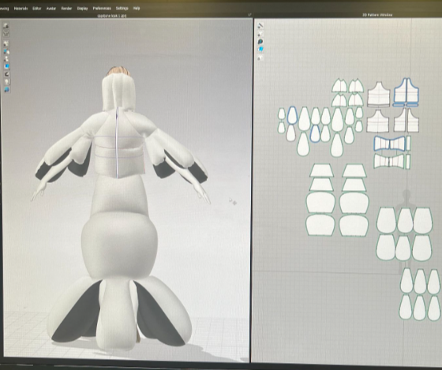Click topmost icon in 3D window vertical toolbar
Viewport: 442px width, 370px height.
(6, 26)
